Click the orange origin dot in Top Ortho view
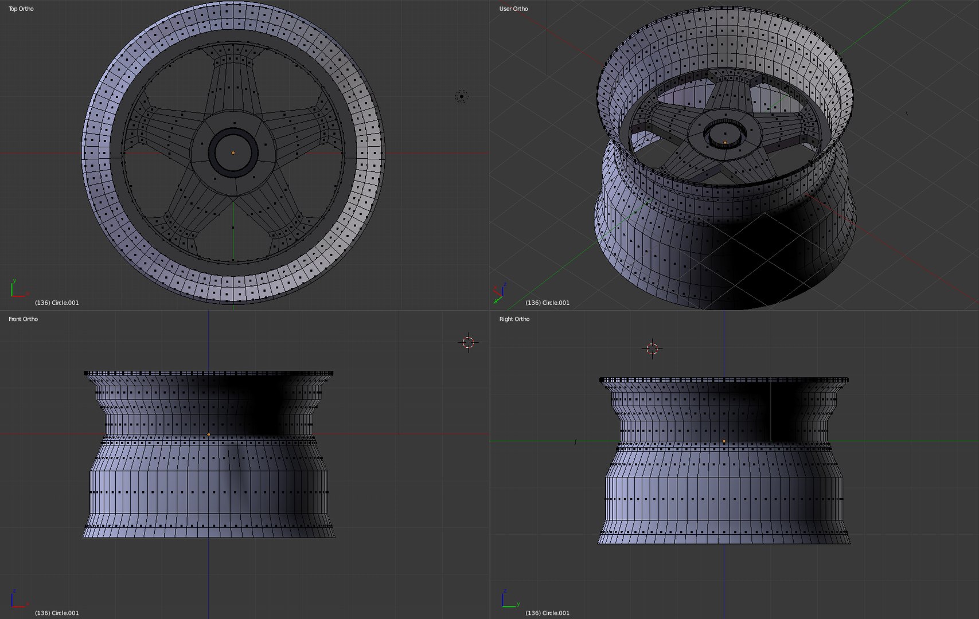 point(233,152)
